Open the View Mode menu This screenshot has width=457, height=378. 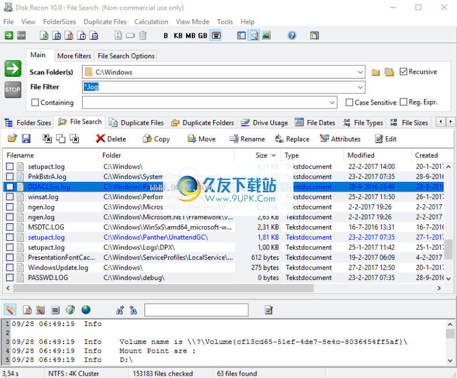(192, 22)
